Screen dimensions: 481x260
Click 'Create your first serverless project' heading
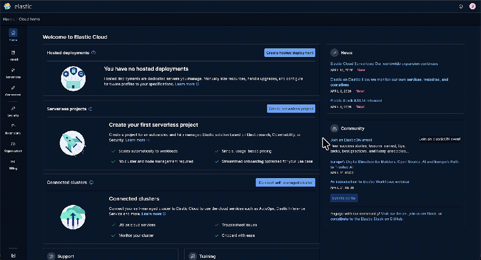[153, 125]
